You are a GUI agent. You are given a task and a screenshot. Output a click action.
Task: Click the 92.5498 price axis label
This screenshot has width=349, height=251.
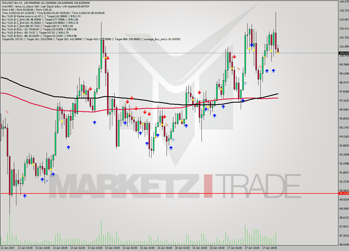[344, 163]
